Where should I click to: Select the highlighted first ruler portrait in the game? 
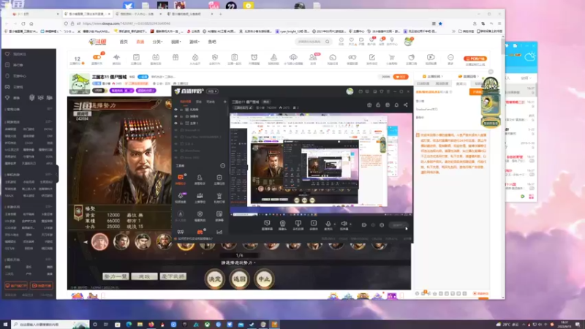pos(99,242)
